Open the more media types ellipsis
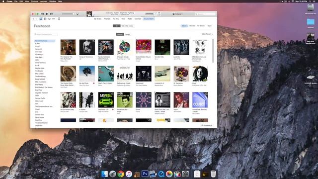This screenshot has height=179, width=318. coord(54,19)
